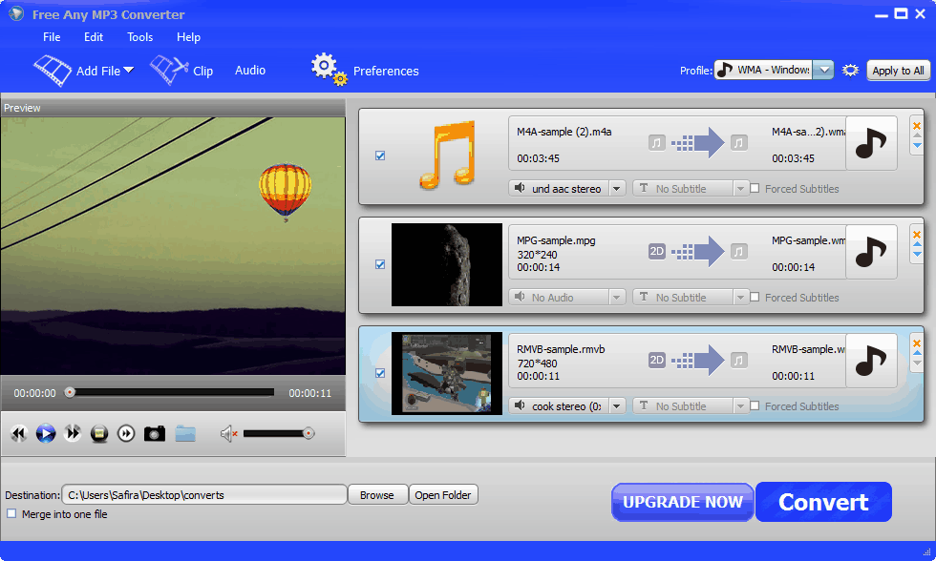Viewport: 936px width, 561px height.
Task: Open the Edit menu
Action: (94, 37)
